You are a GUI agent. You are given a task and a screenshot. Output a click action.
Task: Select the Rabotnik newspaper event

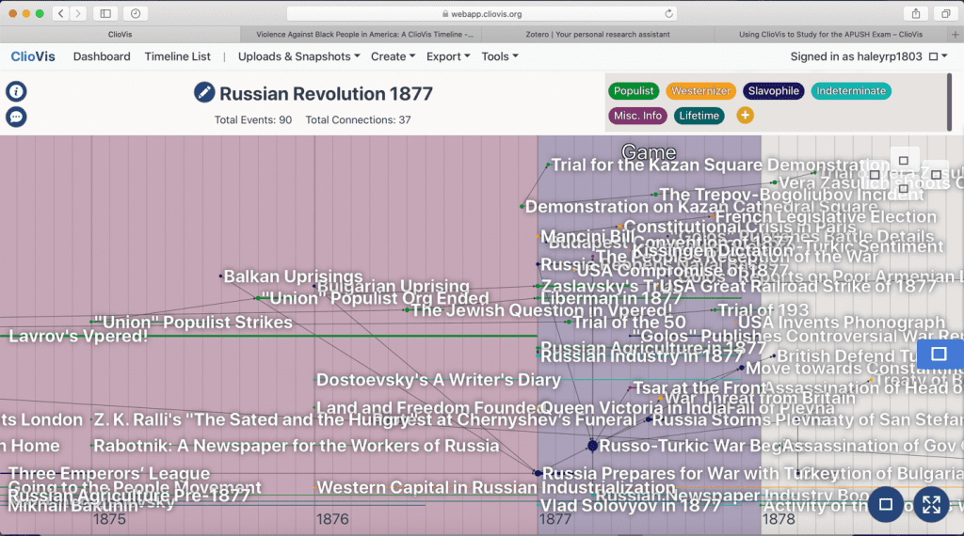pos(296,446)
